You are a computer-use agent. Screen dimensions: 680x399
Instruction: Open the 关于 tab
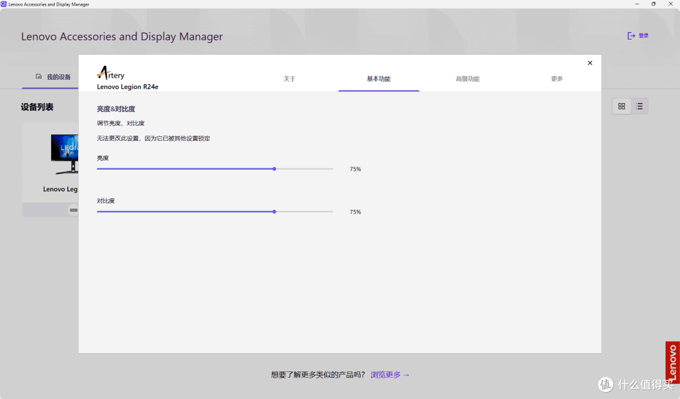[x=289, y=79]
